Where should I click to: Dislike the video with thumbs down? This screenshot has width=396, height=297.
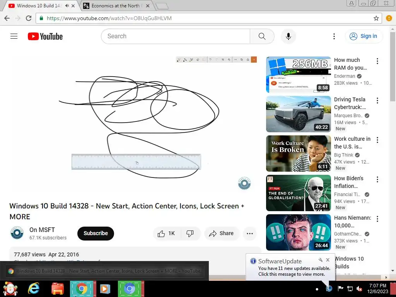point(190,233)
